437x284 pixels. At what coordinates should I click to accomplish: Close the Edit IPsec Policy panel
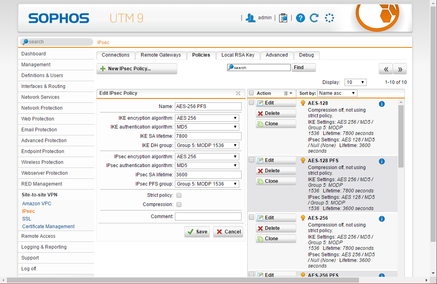(x=238, y=93)
